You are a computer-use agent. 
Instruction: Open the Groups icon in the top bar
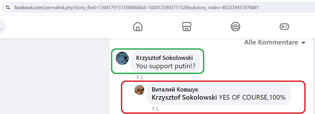tap(236, 27)
